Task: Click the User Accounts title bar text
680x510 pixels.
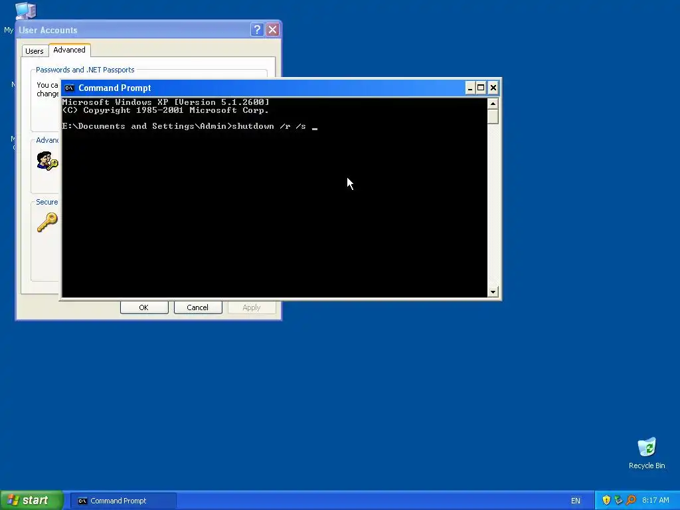Action: point(48,31)
